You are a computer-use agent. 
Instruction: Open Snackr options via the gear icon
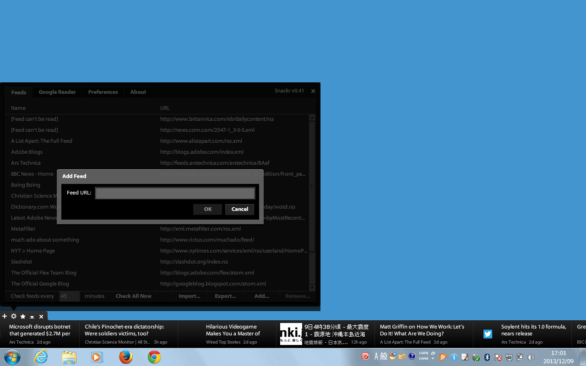(14, 316)
